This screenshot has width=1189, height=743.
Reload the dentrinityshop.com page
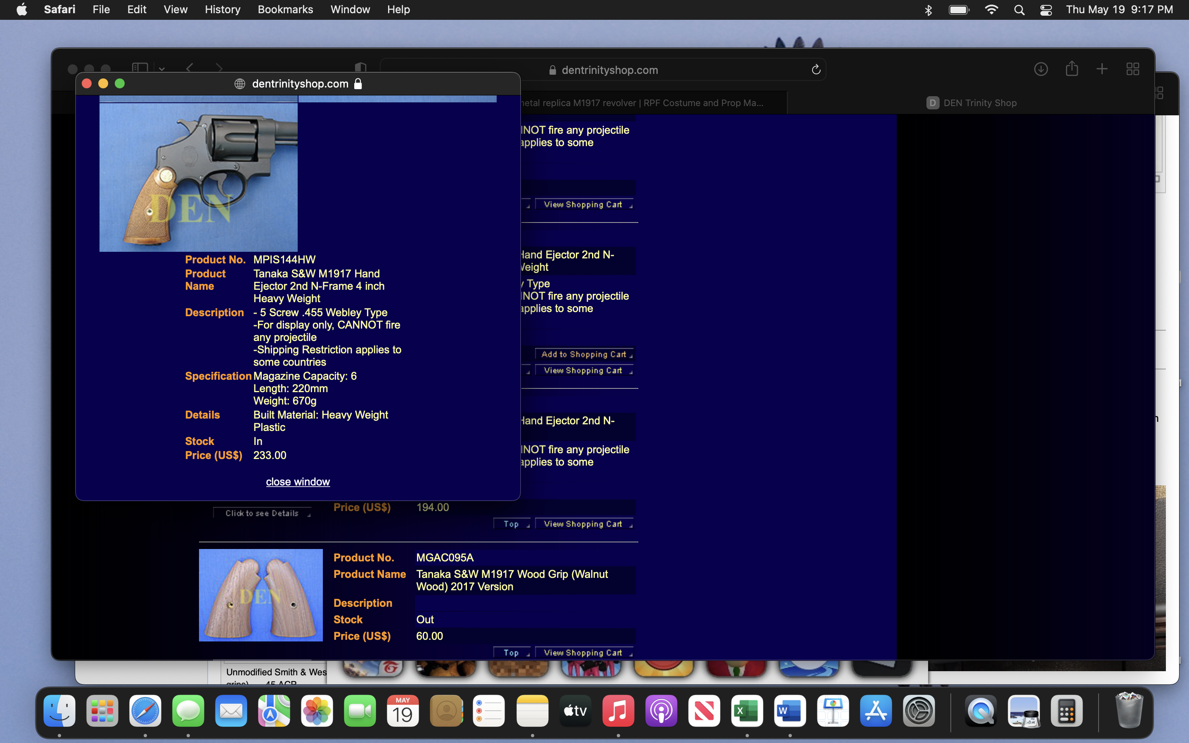pyautogui.click(x=816, y=70)
